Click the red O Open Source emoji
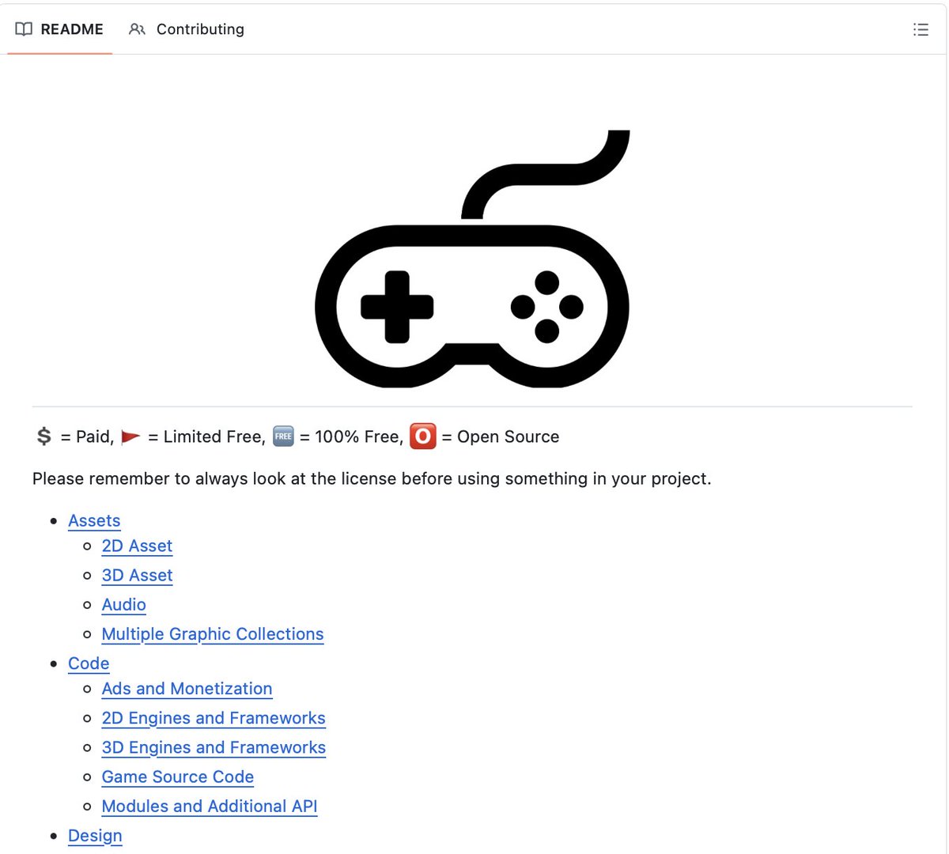This screenshot has height=854, width=949. tap(423, 436)
